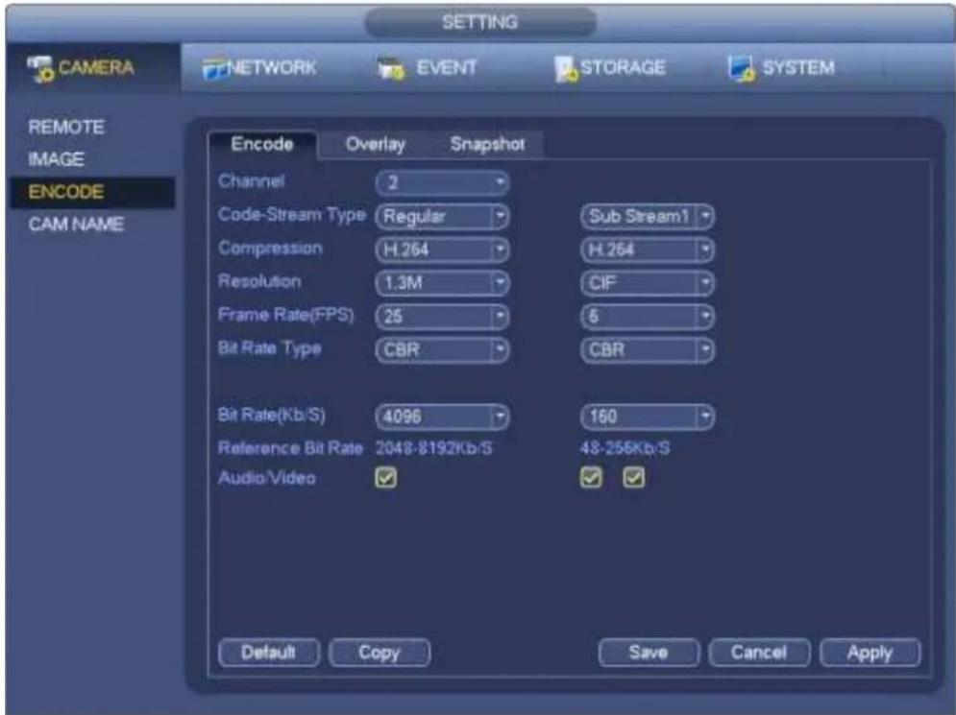Click the NETWORK section icon
The width and height of the screenshot is (956, 715).
[x=214, y=69]
